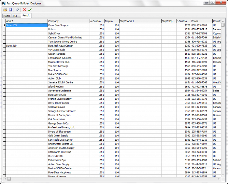228x184 pixels.
Task: Click the Clear eraser icon
Action: pyautogui.click(x=18, y=10)
